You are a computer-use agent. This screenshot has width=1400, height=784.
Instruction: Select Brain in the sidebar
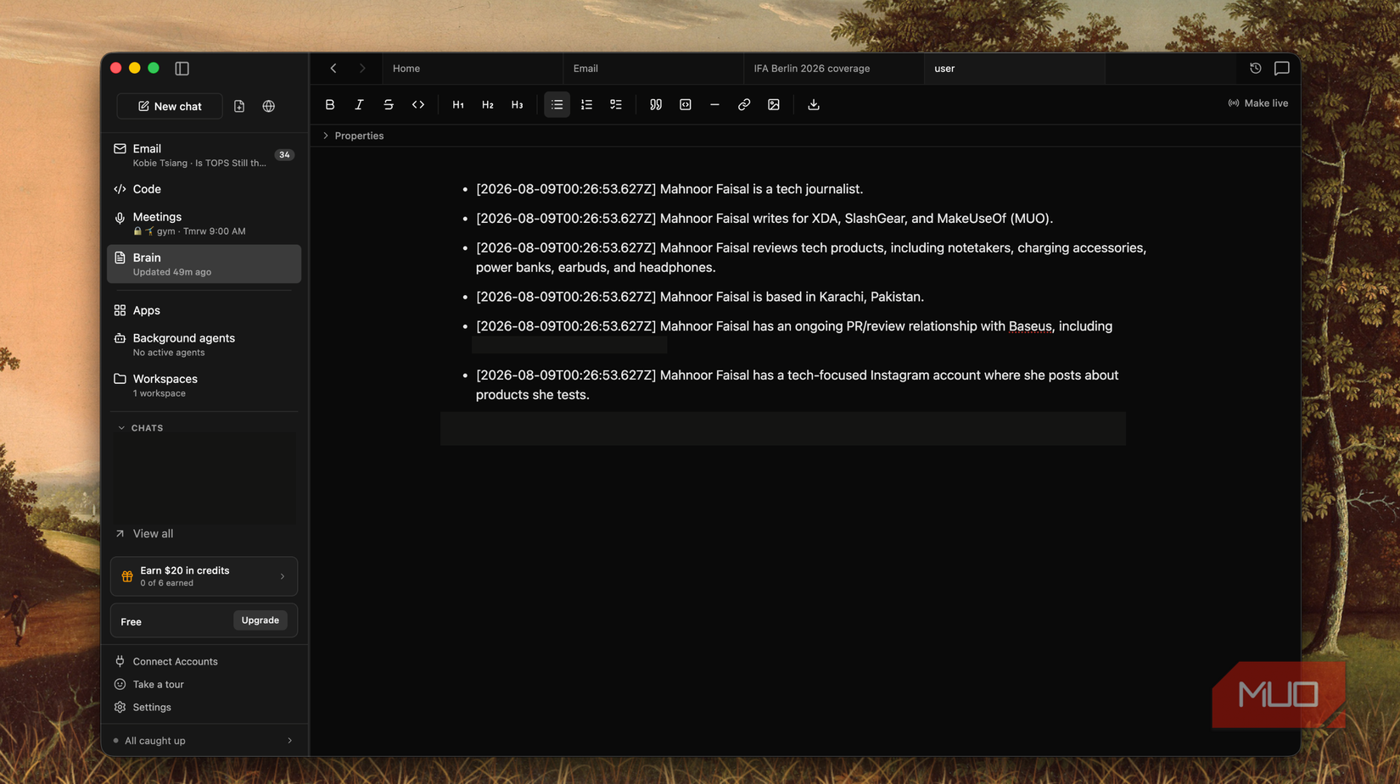(x=204, y=264)
